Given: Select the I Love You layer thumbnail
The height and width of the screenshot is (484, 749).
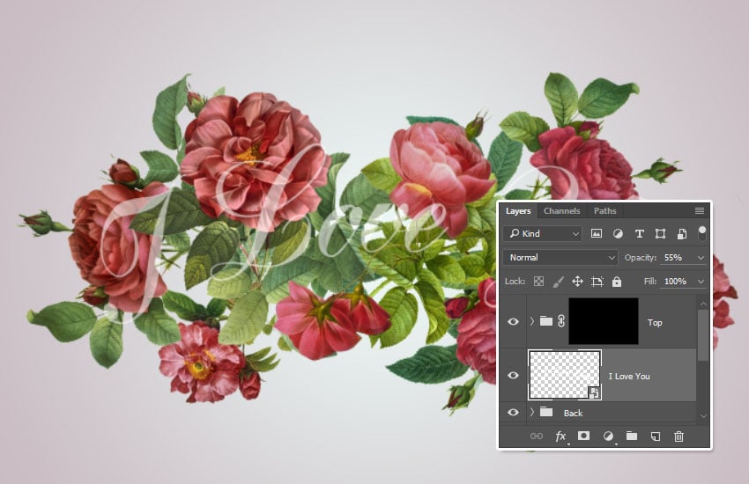Looking at the screenshot, I should tap(565, 375).
